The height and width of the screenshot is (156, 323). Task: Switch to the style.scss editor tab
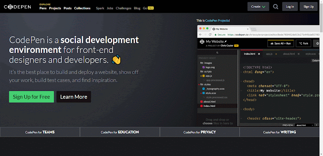[310, 54]
